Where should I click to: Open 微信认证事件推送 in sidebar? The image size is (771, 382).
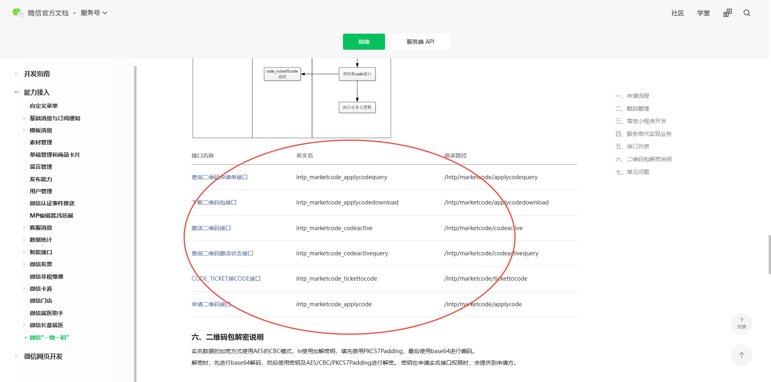52,203
